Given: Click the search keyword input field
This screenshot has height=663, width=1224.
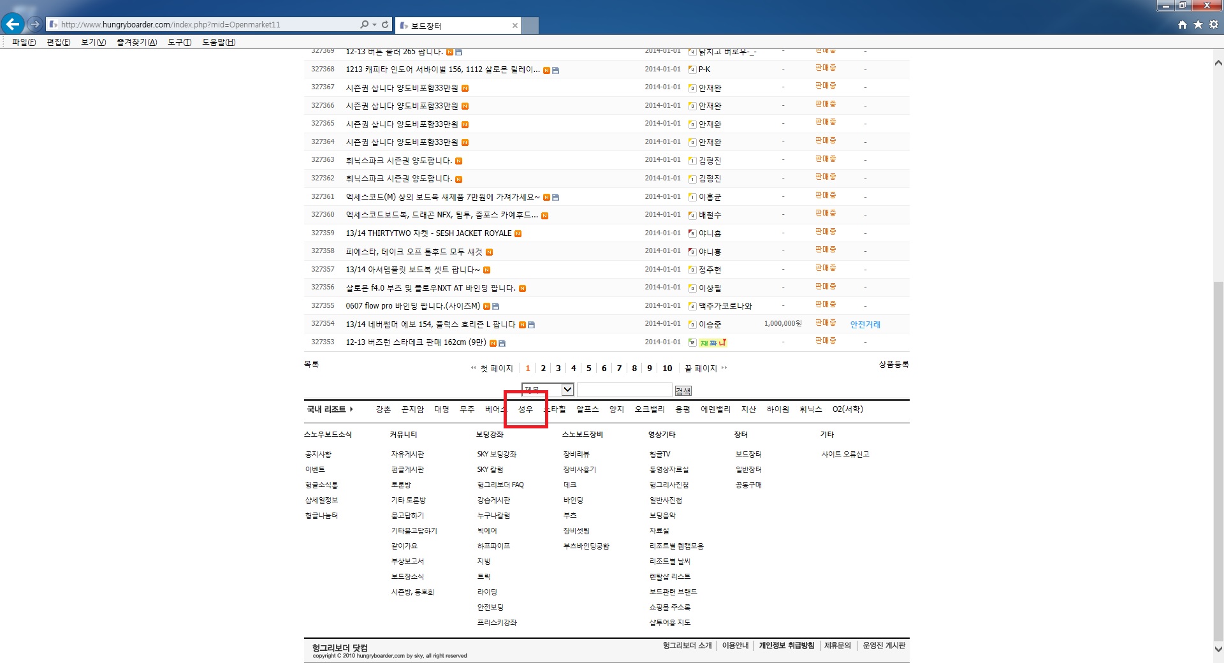Looking at the screenshot, I should coord(624,390).
